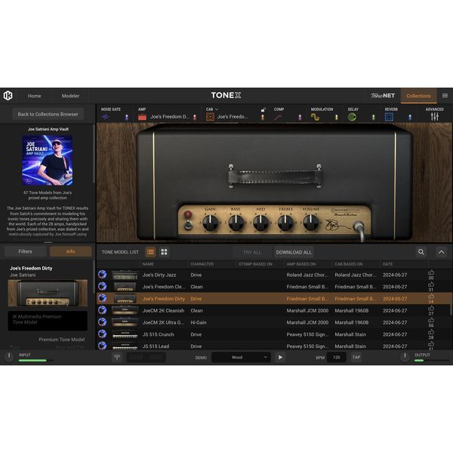Open the hamburger menu icon
The height and width of the screenshot is (453, 453).
[445, 95]
